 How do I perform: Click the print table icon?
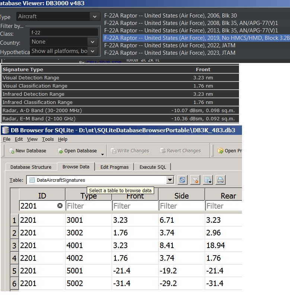[x=220, y=180]
